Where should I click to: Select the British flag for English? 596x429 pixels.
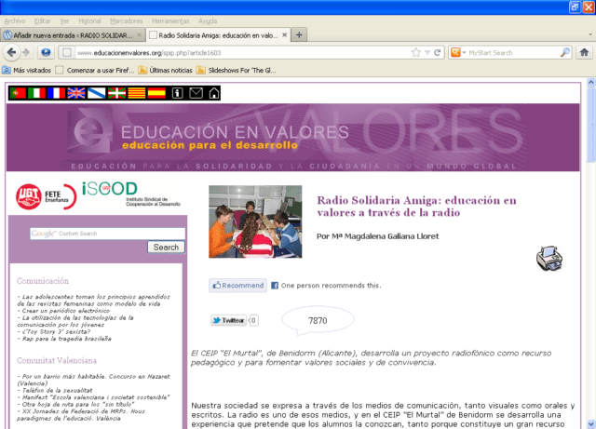tap(76, 93)
